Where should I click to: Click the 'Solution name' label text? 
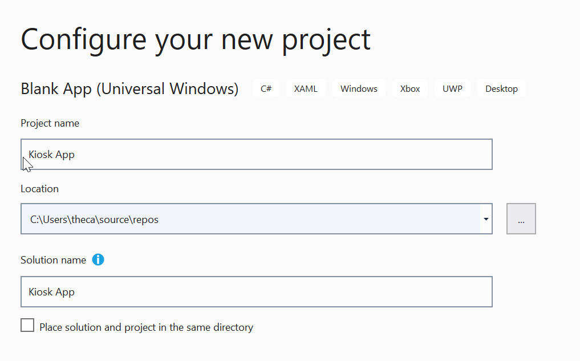[x=54, y=260]
